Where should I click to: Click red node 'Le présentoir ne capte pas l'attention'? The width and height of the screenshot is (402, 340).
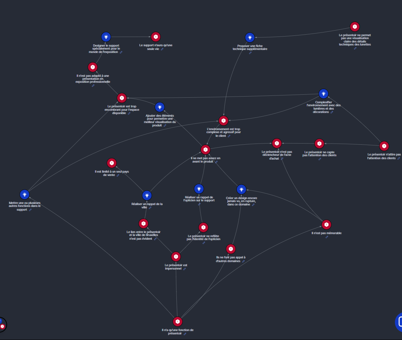coord(319,144)
